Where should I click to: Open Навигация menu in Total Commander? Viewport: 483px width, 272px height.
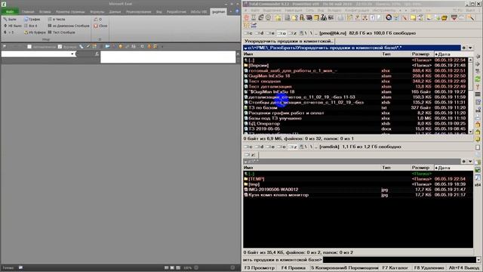[x=293, y=11]
